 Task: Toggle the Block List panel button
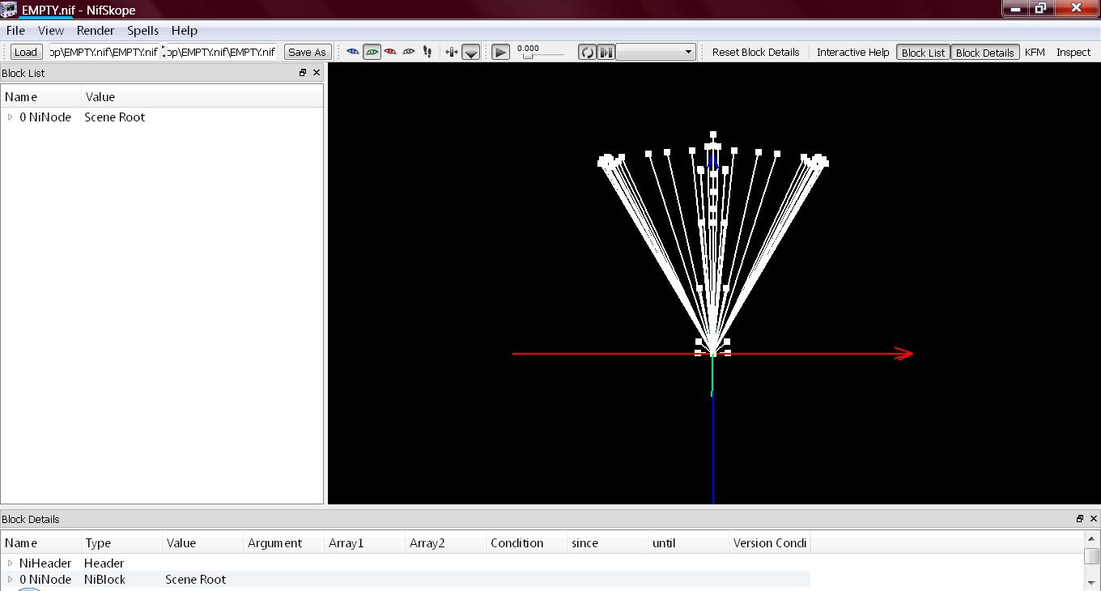[x=923, y=52]
